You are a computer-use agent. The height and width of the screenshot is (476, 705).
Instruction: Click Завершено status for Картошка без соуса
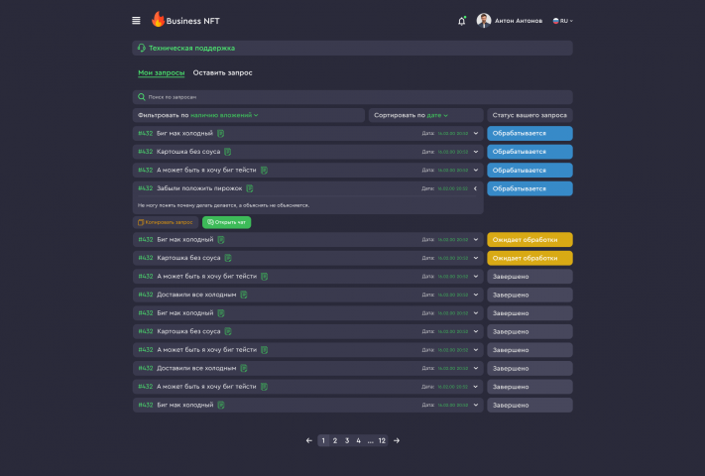pos(529,331)
